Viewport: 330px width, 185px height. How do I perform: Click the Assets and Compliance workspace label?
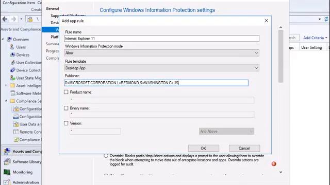27,152
